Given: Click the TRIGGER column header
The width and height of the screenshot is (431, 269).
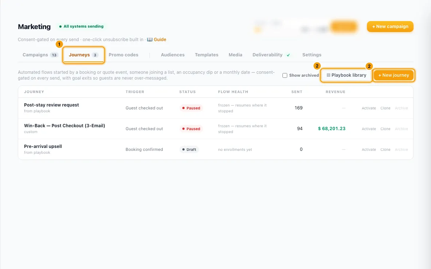Looking at the screenshot, I should 135,92.
